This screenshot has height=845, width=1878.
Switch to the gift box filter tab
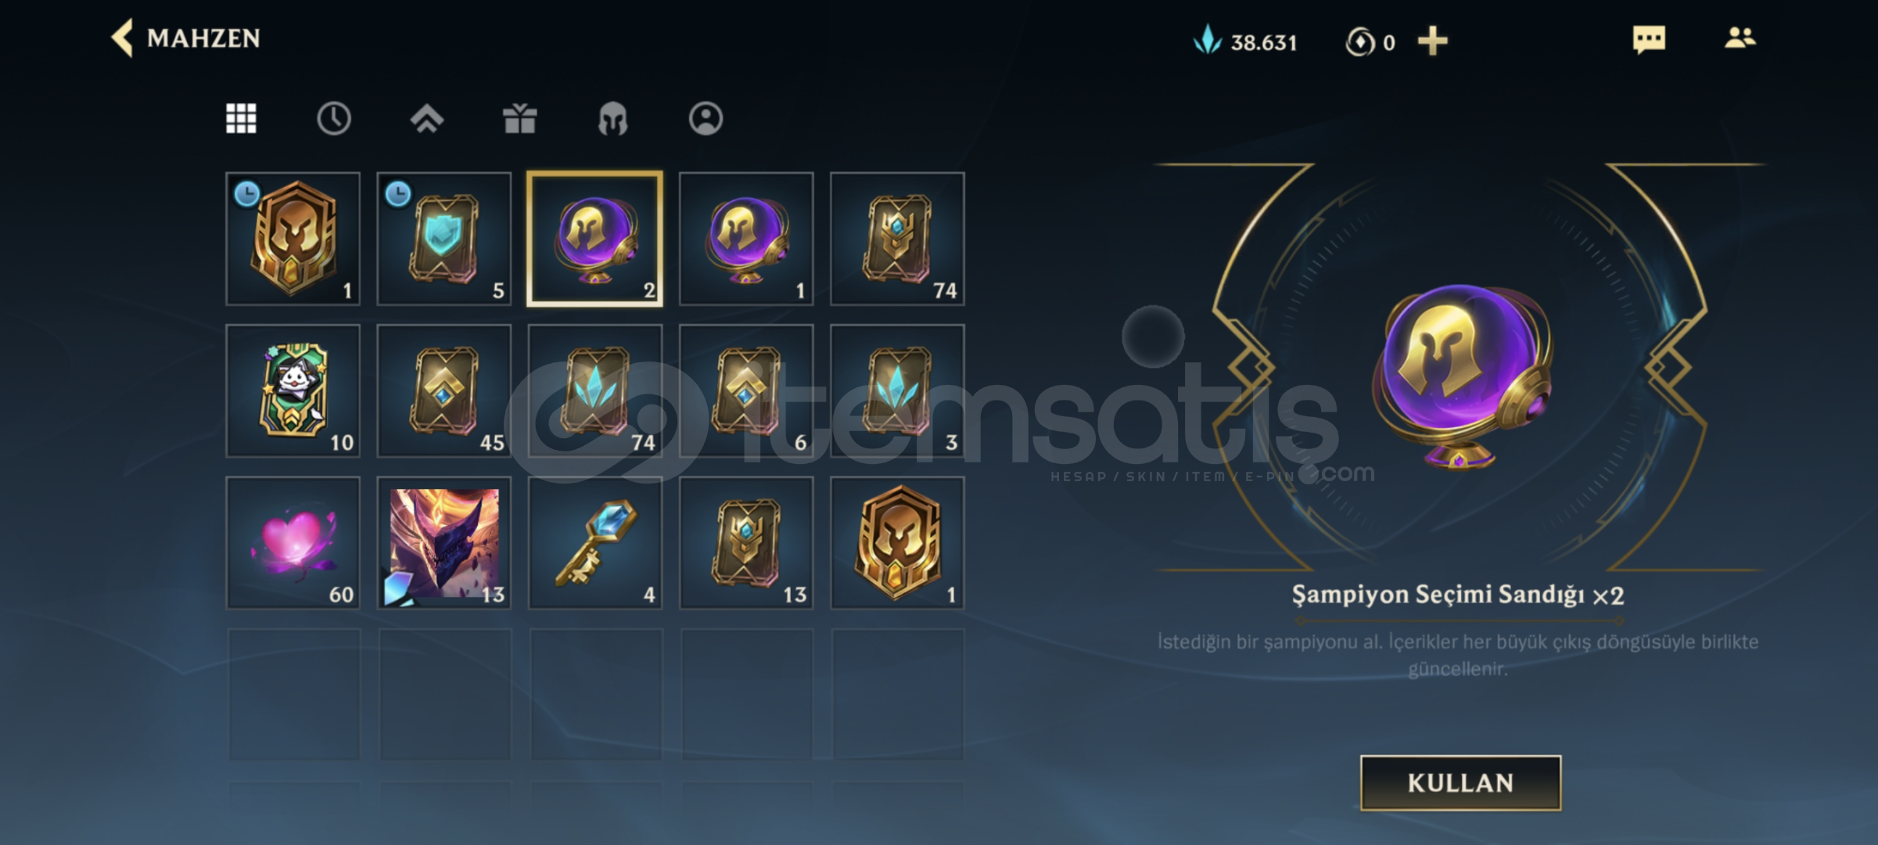(519, 119)
